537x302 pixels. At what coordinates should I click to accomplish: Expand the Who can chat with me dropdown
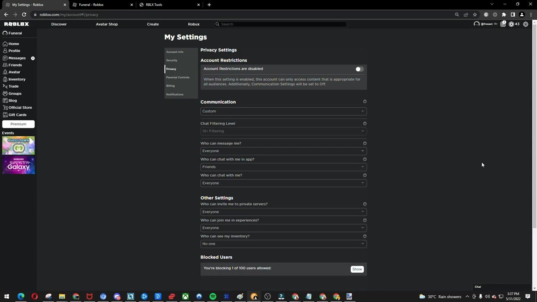[x=283, y=183]
